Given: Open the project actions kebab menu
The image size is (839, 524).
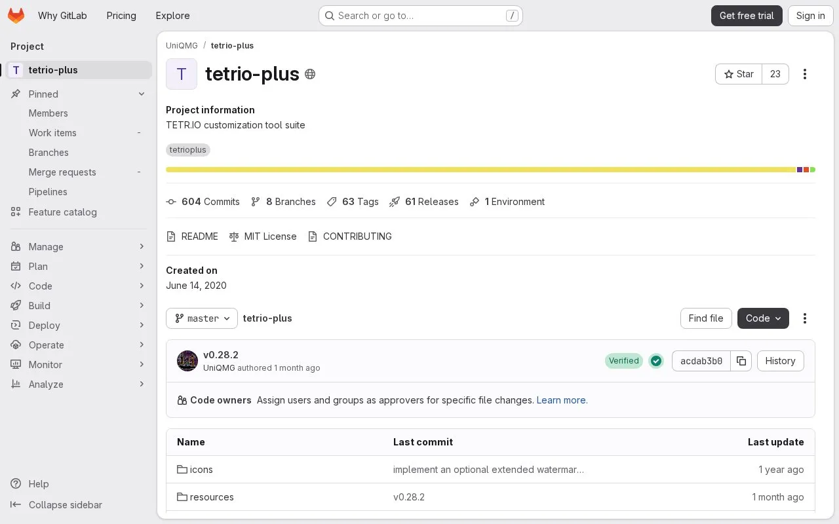Looking at the screenshot, I should (x=805, y=74).
